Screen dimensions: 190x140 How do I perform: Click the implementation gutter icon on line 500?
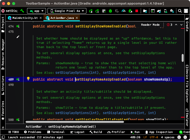click(x=18, y=120)
